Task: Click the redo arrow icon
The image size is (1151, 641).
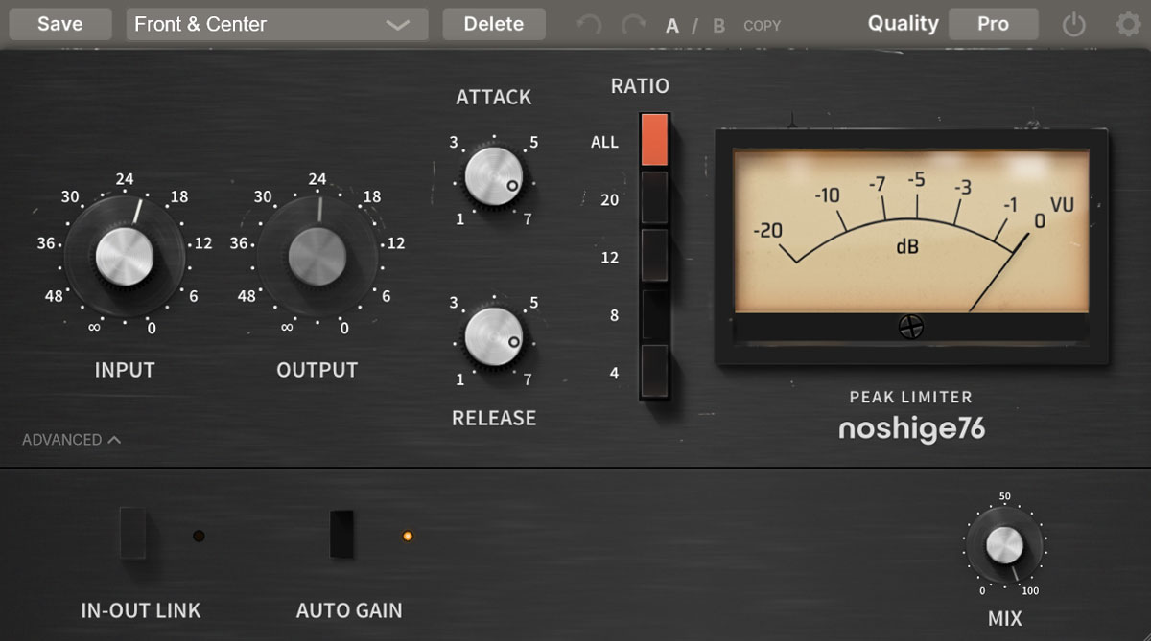Action: point(633,25)
